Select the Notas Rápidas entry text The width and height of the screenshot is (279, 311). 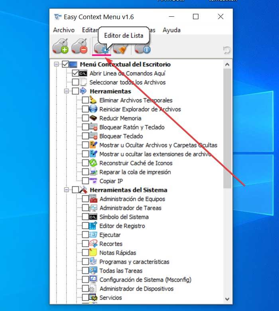[118, 253]
